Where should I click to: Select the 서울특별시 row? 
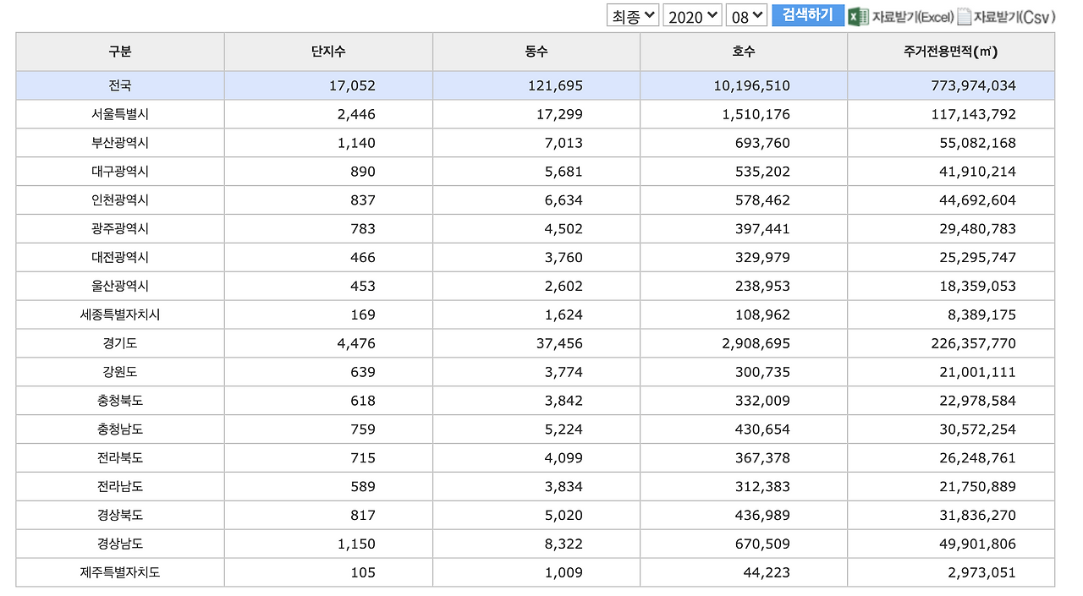point(118,114)
